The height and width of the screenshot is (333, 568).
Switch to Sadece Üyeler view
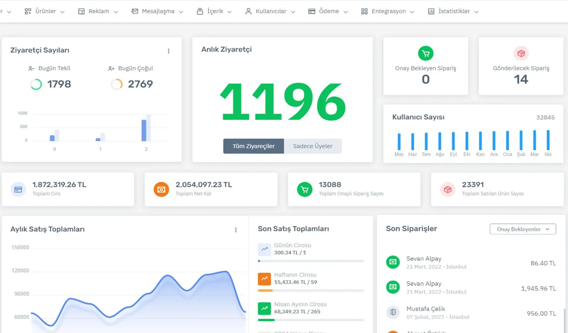(312, 146)
